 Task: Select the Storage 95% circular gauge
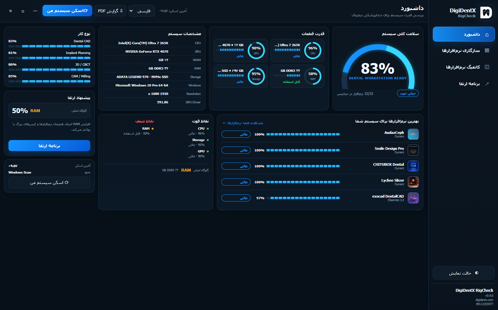click(256, 76)
